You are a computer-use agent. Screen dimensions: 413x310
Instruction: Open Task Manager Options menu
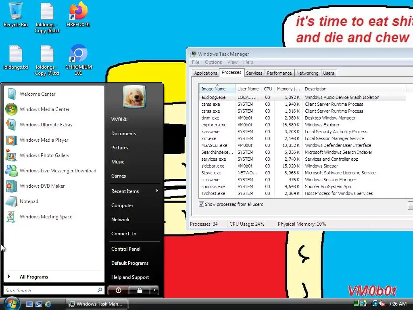(213, 62)
